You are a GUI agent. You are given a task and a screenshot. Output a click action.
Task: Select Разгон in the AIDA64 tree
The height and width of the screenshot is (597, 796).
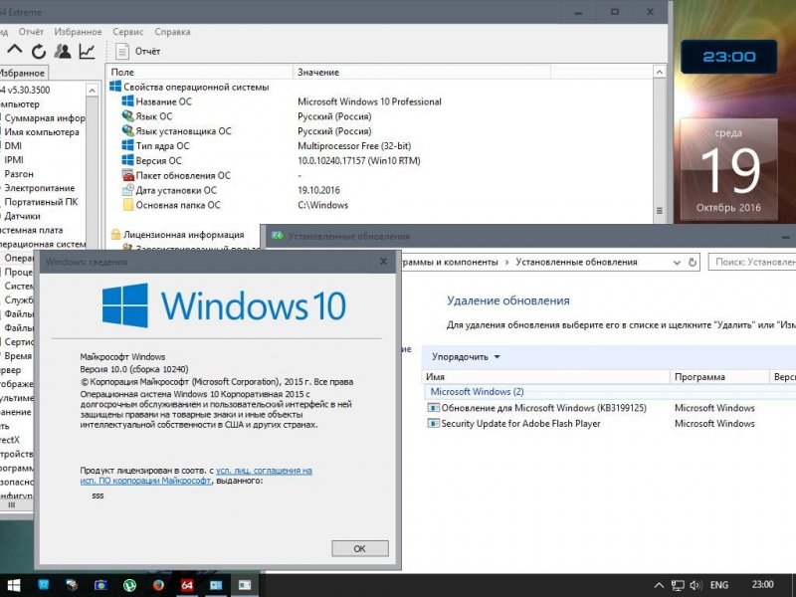coord(19,173)
